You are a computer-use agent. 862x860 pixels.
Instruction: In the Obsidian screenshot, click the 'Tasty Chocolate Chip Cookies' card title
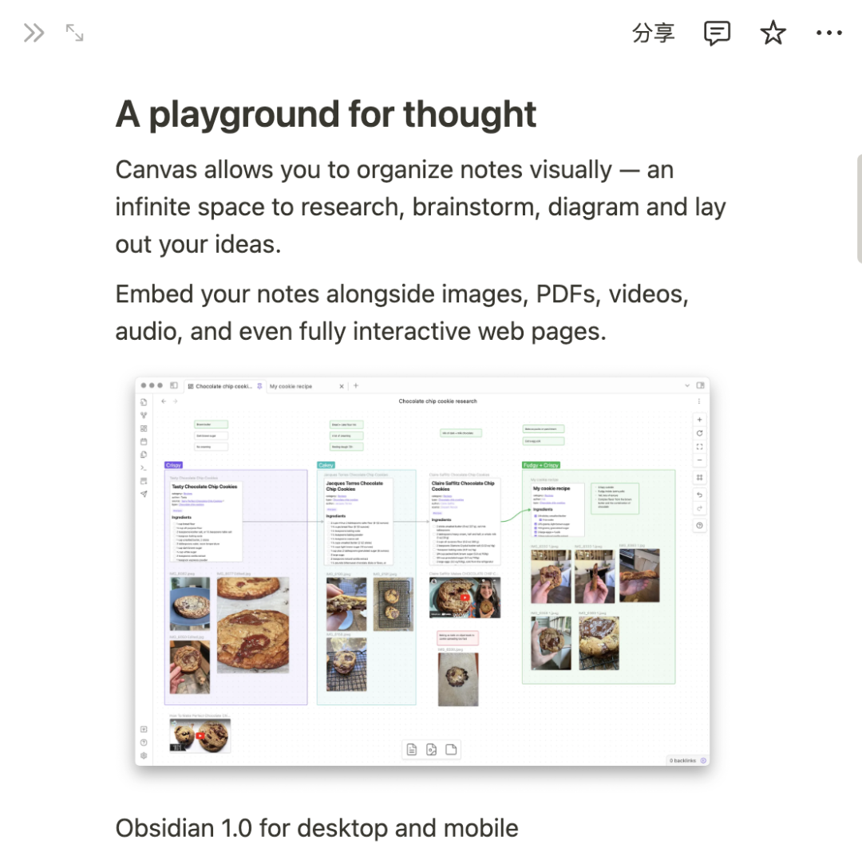click(204, 487)
